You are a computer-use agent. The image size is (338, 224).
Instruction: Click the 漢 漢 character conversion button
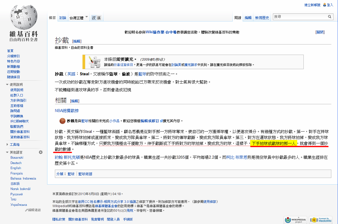pos(96,18)
